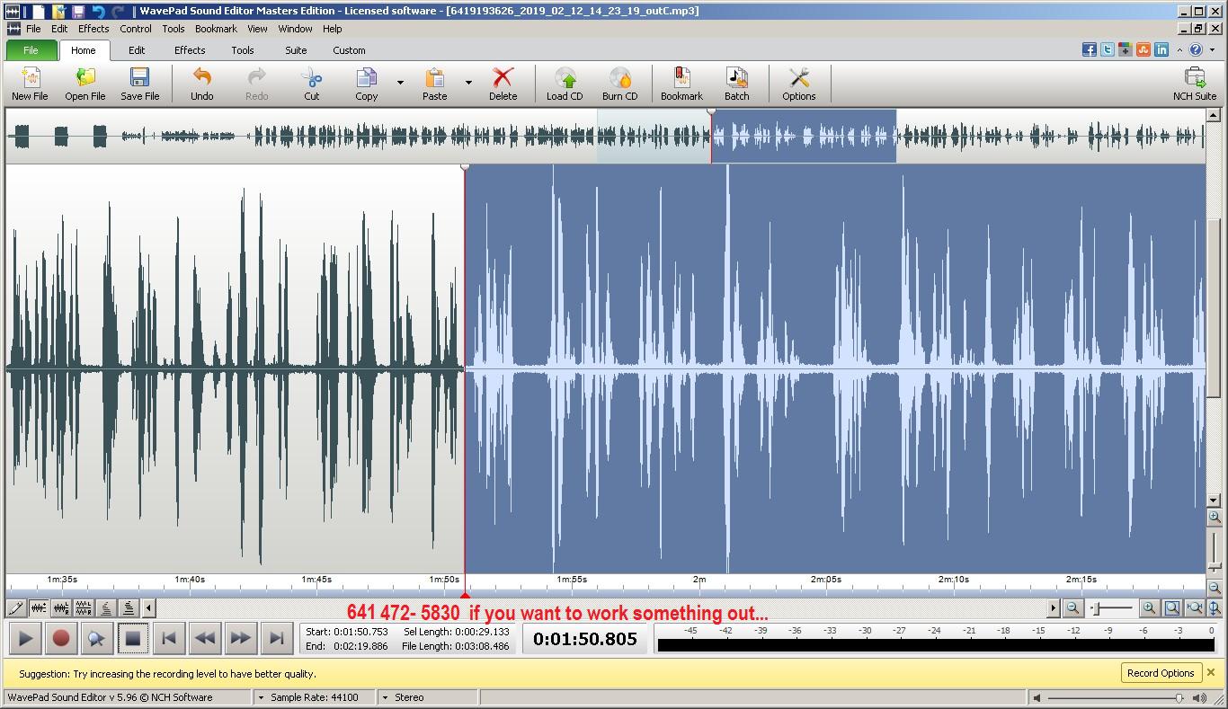
Task: Add a Bookmark via the toolbar
Action: pos(681,84)
